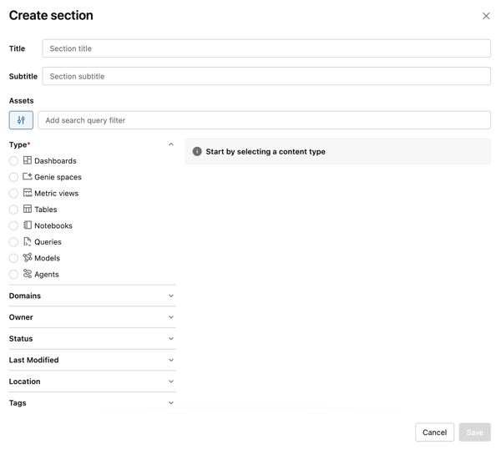Click the Save button
The width and height of the screenshot is (501, 455).
(x=474, y=432)
